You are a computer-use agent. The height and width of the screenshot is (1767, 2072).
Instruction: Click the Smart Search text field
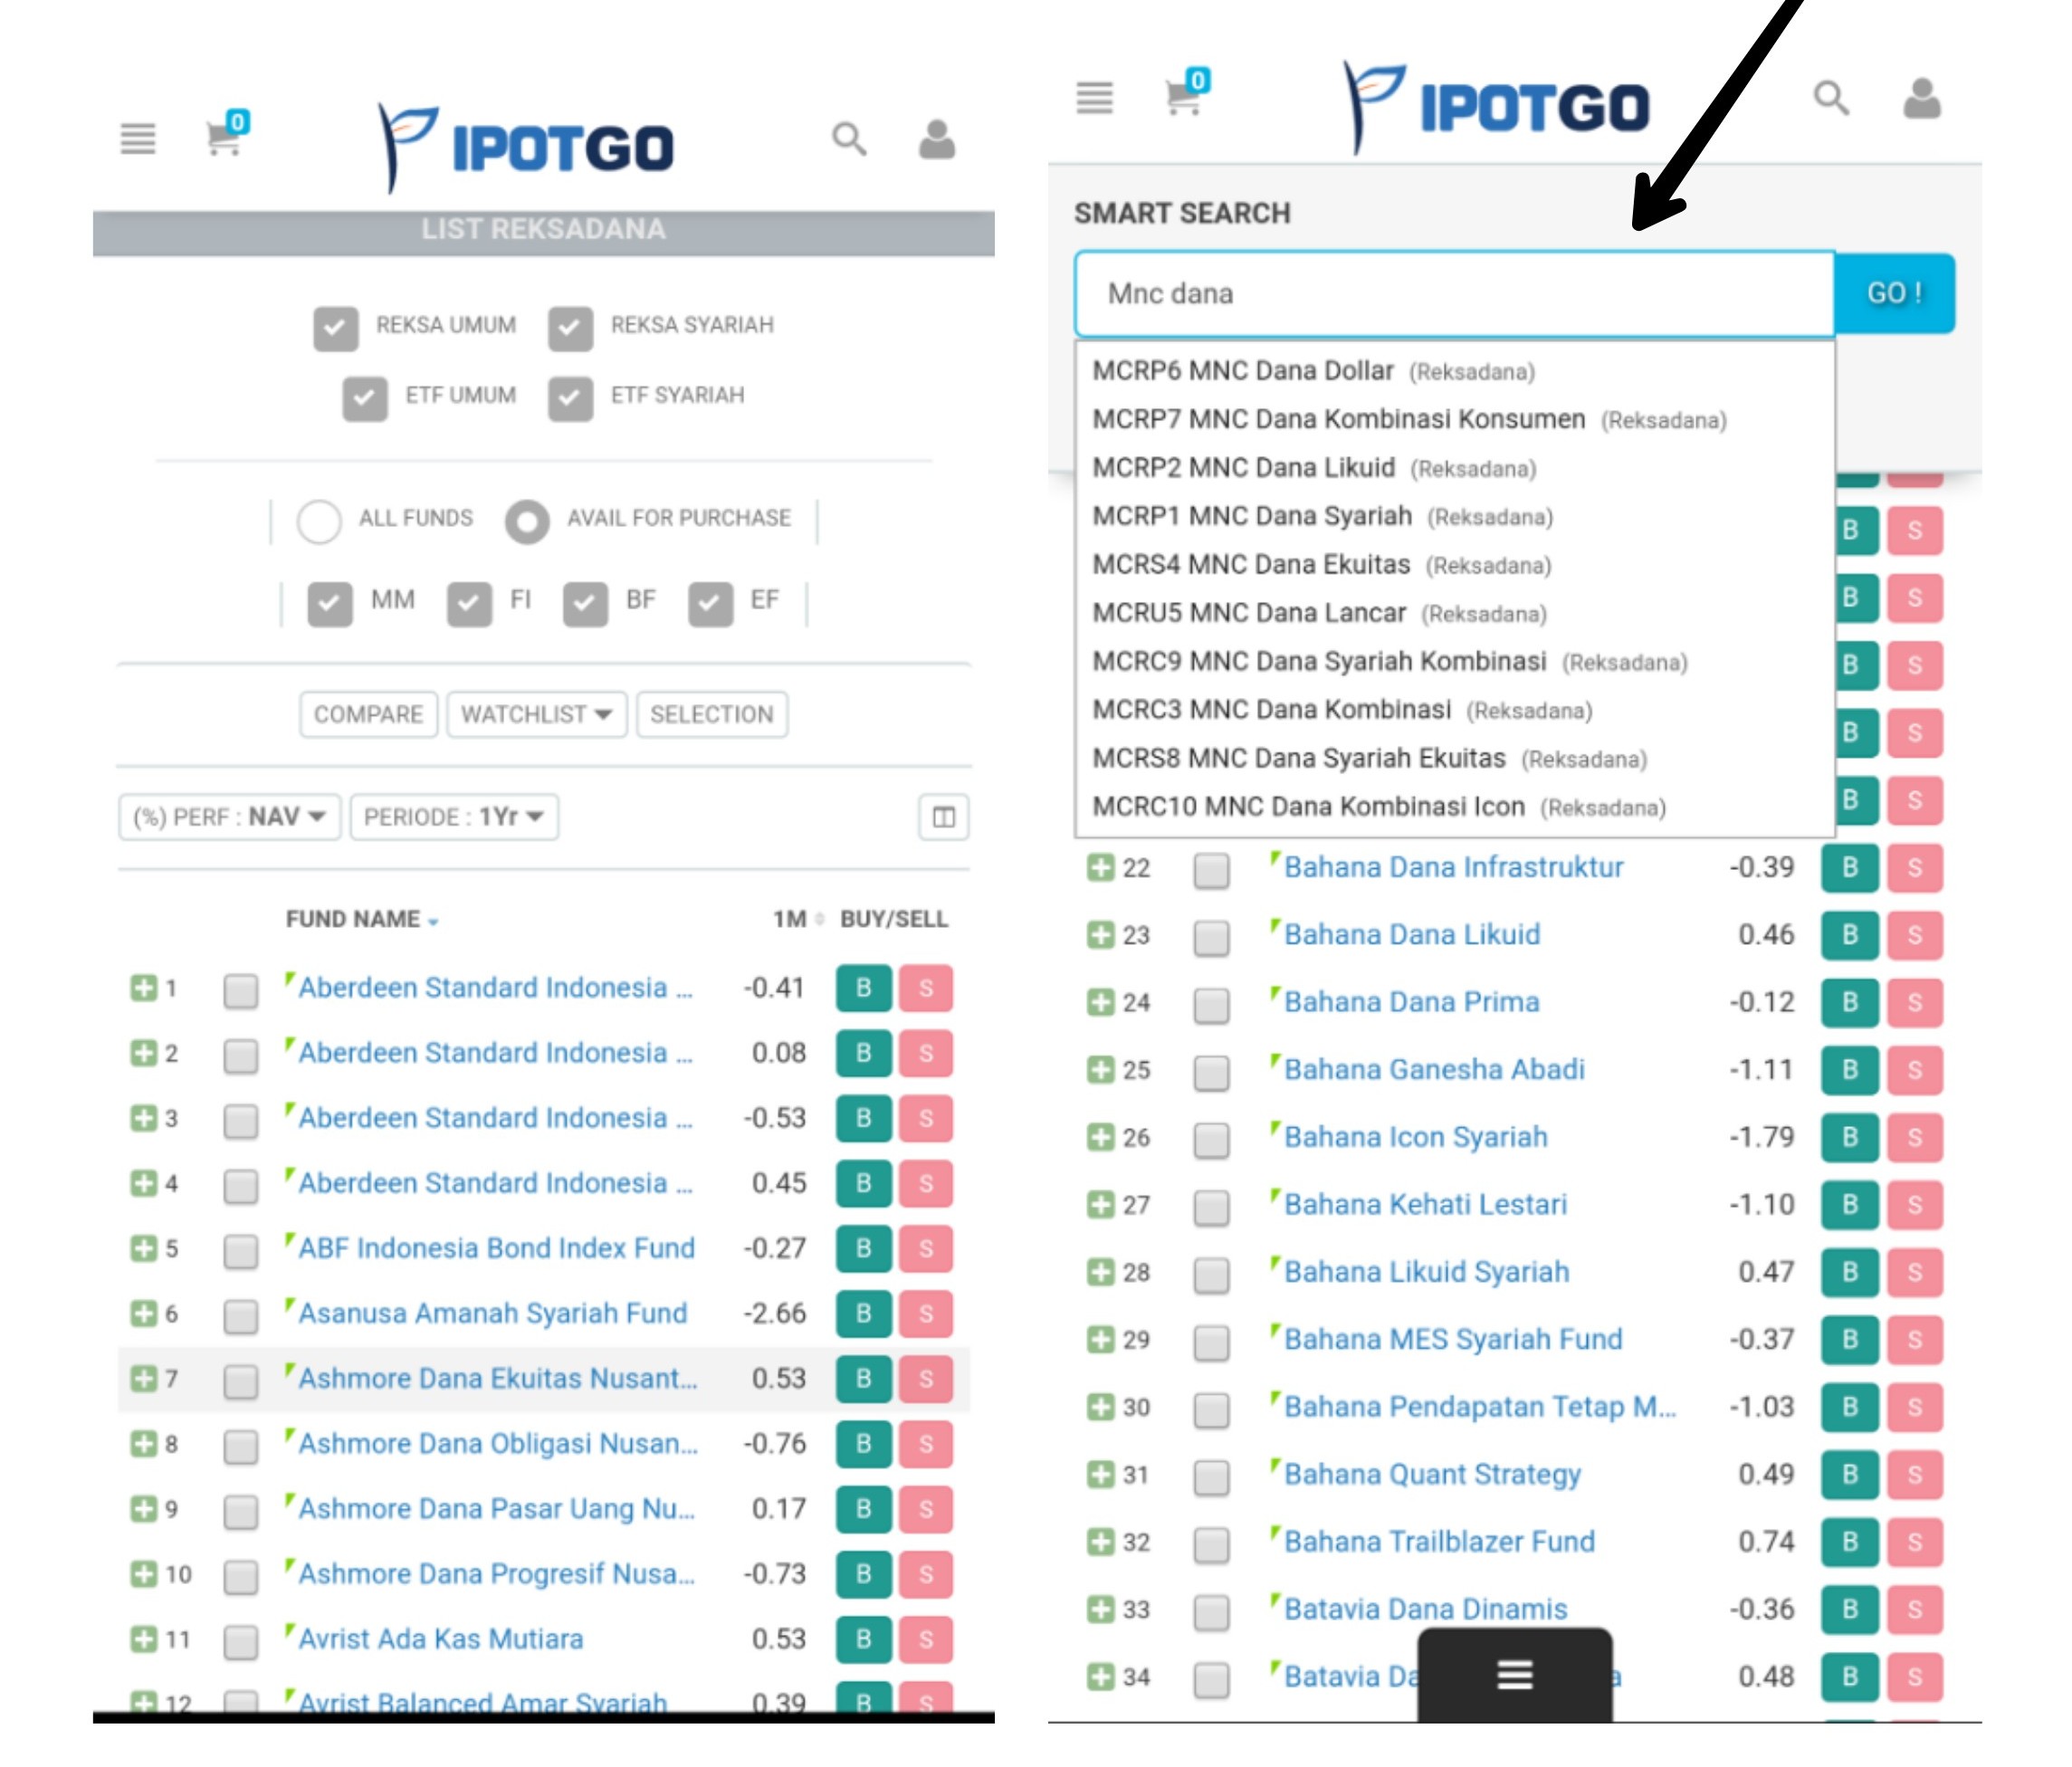(1453, 293)
